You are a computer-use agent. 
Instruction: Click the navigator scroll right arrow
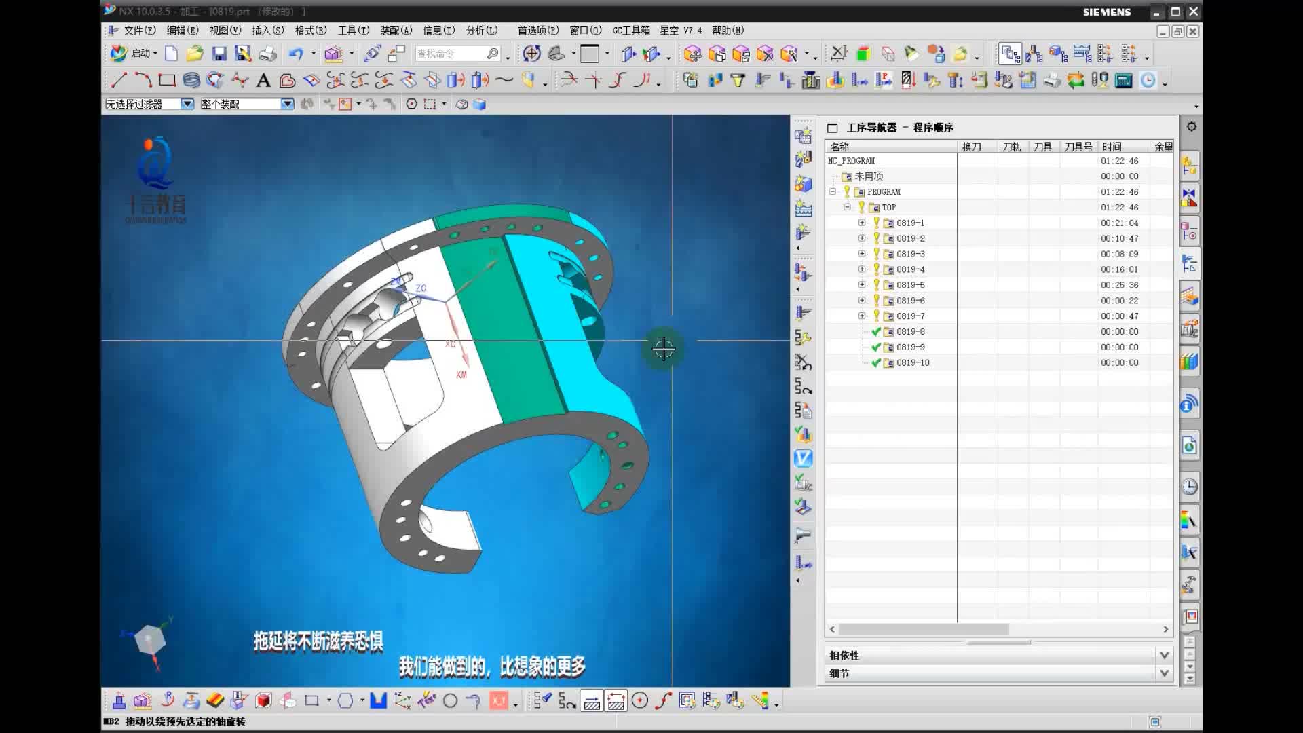coord(1166,629)
